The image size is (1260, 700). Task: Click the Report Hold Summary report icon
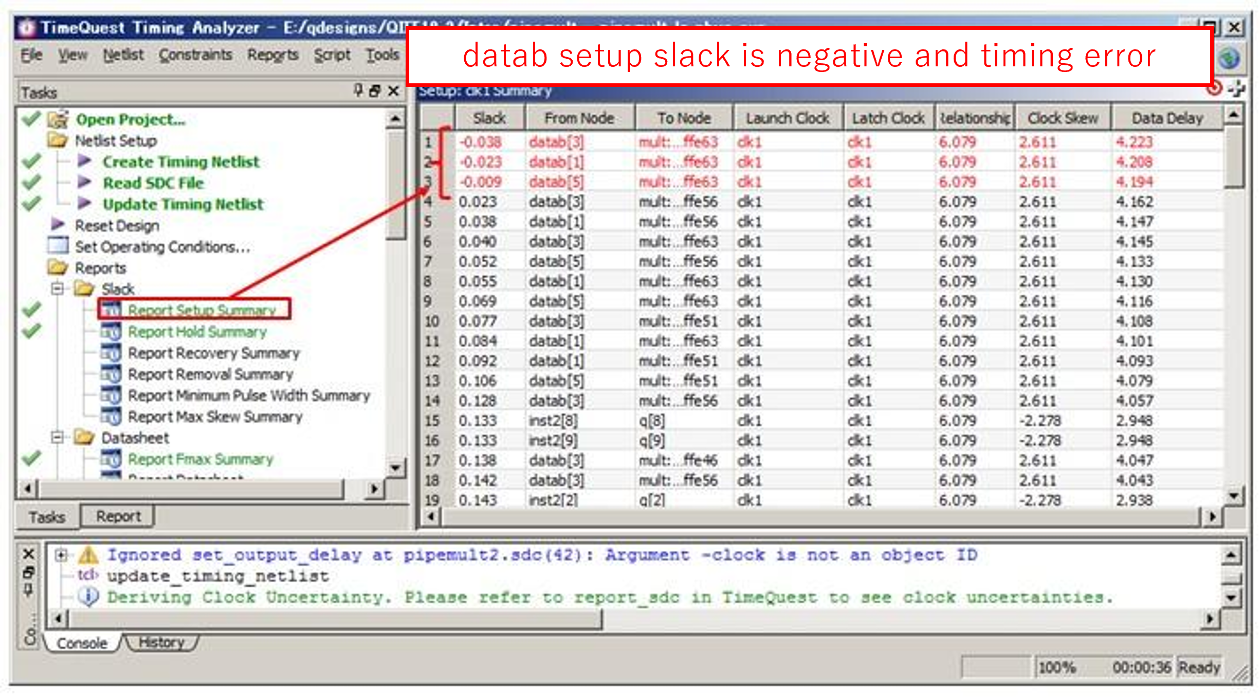click(111, 332)
